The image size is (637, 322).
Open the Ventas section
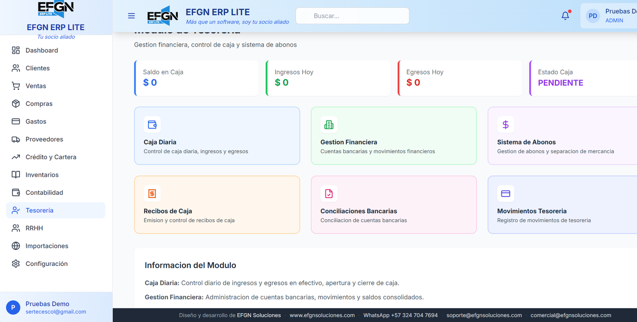pyautogui.click(x=56, y=86)
